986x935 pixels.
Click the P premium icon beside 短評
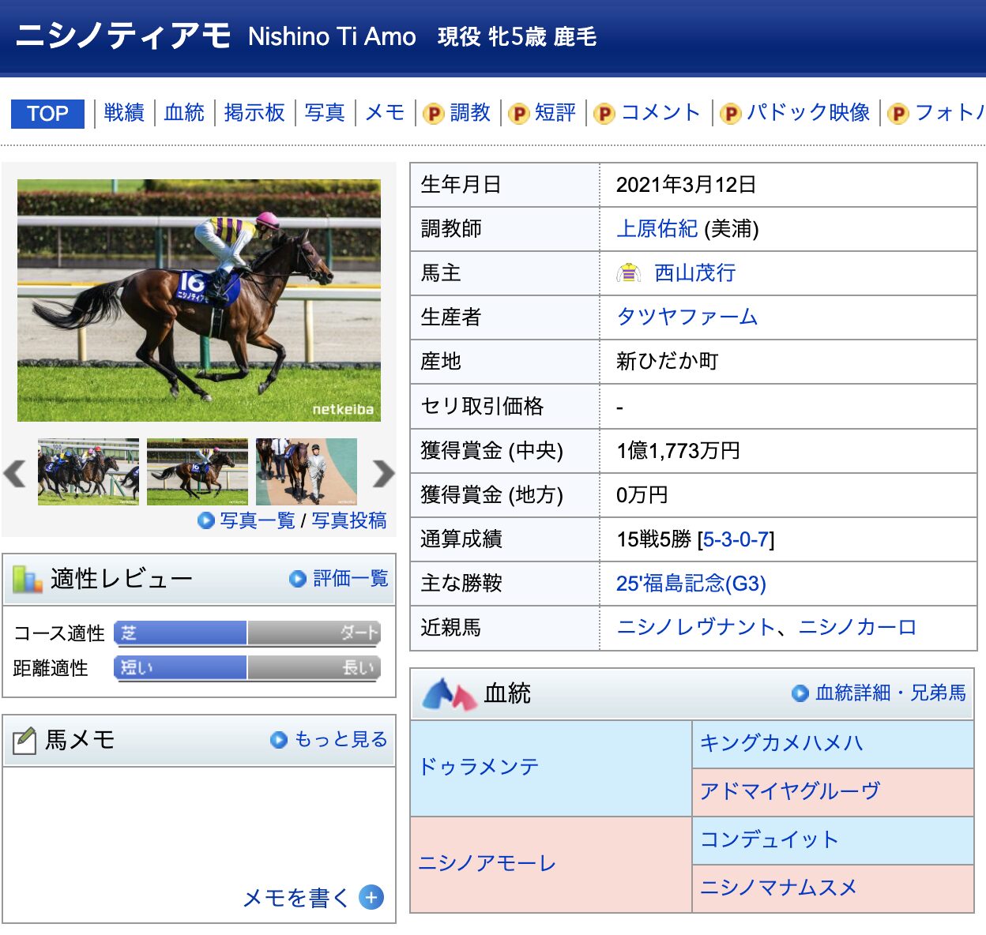coord(518,114)
